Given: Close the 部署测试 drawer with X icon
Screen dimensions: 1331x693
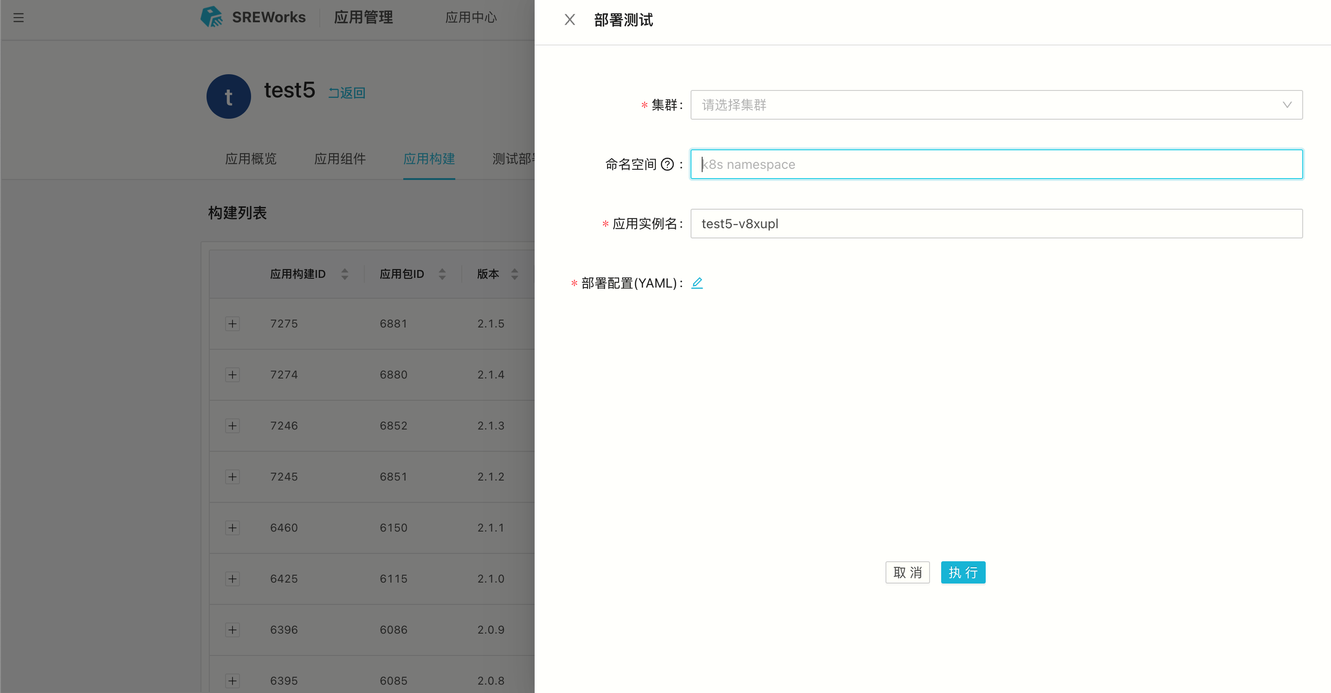Looking at the screenshot, I should click(x=569, y=19).
